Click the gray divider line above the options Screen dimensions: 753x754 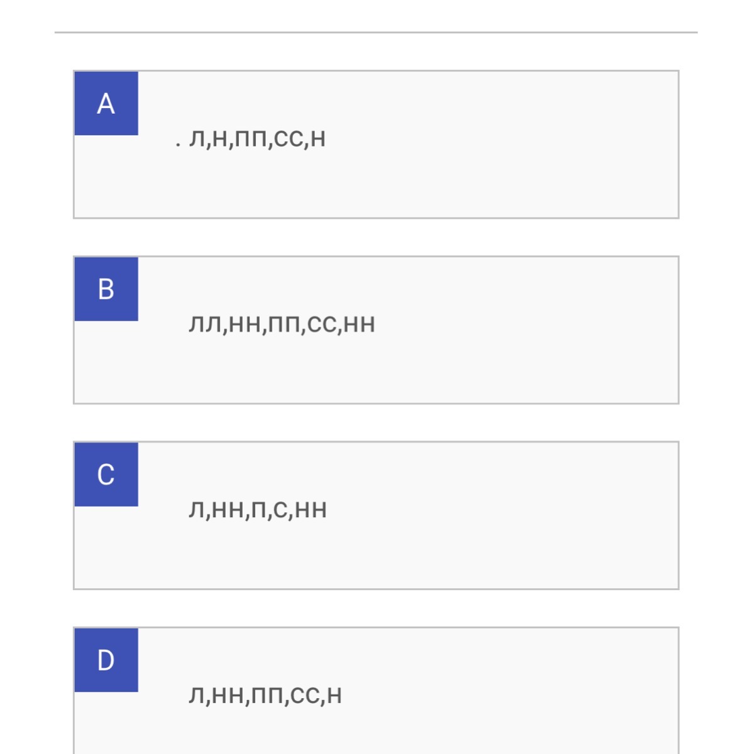pyautogui.click(x=376, y=32)
